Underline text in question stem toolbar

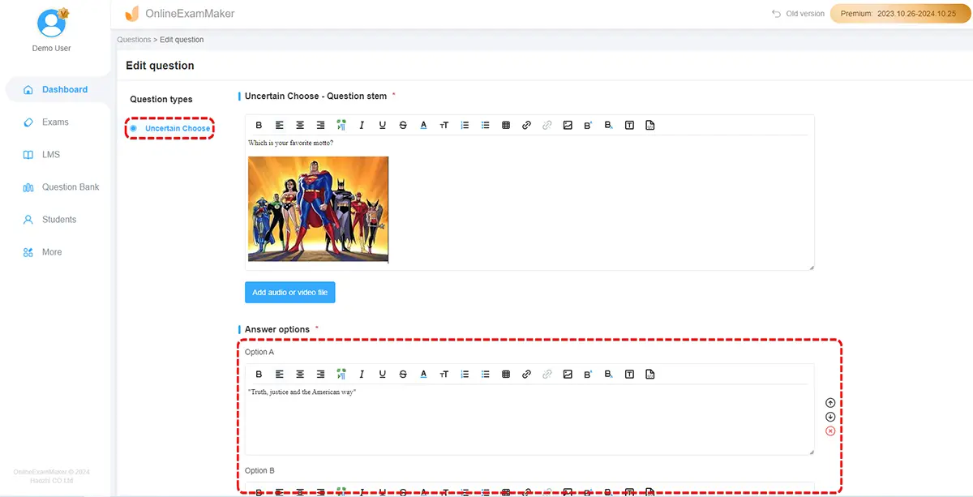click(x=382, y=125)
